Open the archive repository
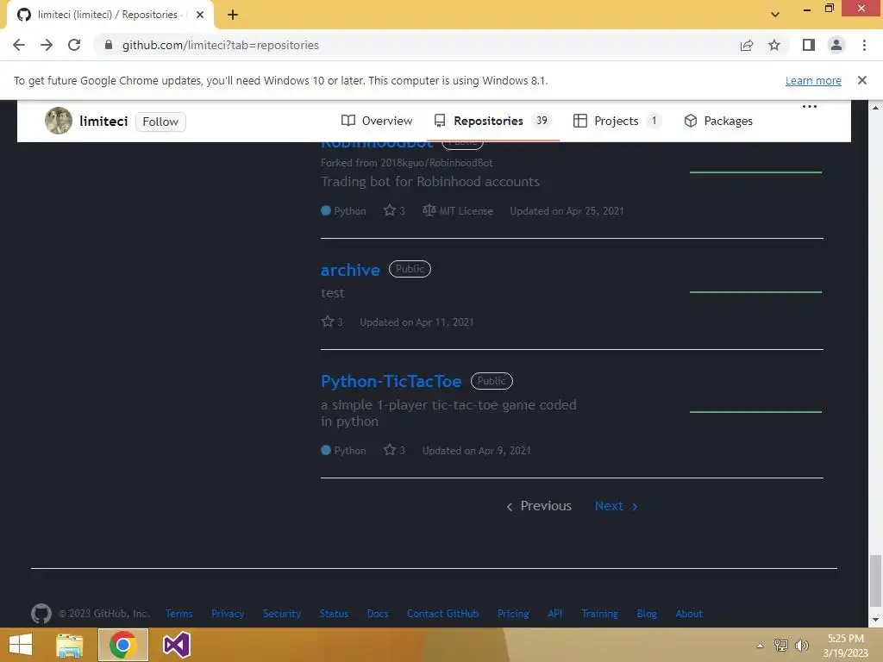 coord(350,270)
